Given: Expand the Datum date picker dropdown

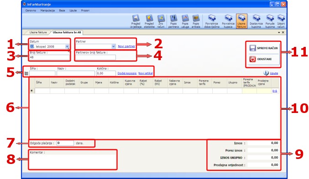Looking at the screenshot, I should click(67, 46).
